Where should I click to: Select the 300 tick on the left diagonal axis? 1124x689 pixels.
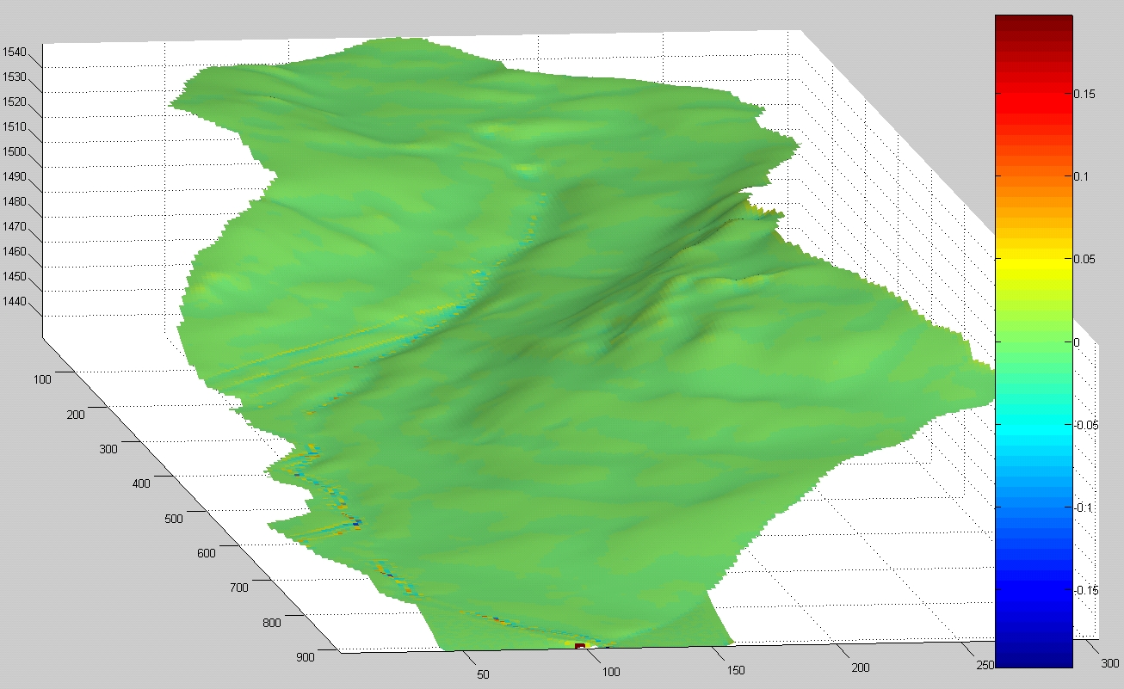coord(108,449)
